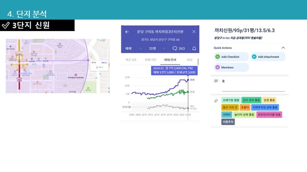Click the 4. 단지 분석 slide title

(27, 14)
